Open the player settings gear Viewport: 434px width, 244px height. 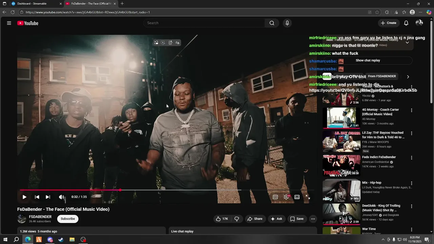[286, 197]
